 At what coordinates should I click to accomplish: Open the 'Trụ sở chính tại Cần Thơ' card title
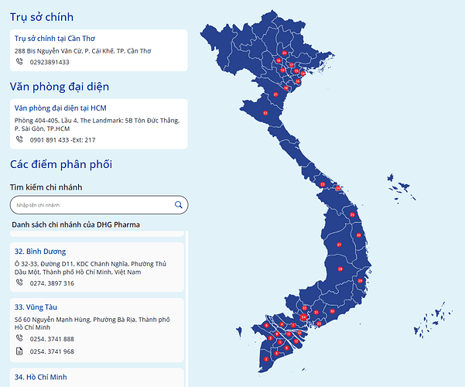coord(55,38)
